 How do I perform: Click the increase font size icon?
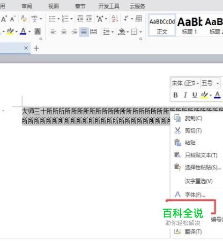(x=4, y=19)
